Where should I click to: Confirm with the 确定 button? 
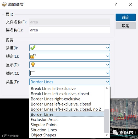(126, 17)
